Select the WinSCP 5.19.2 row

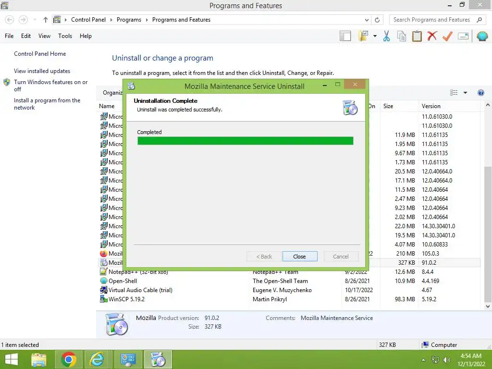(289, 299)
